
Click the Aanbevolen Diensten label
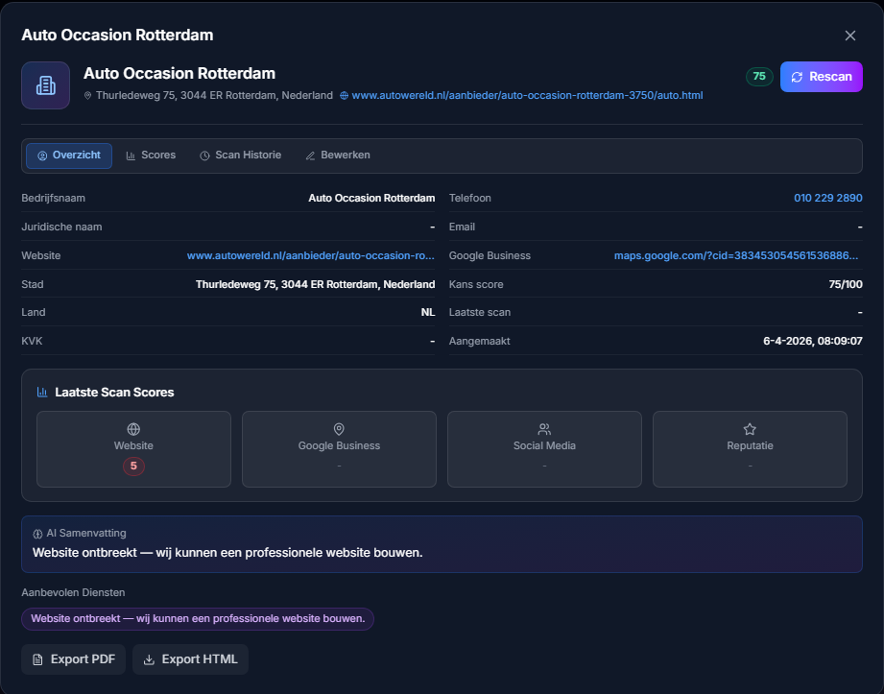point(73,592)
